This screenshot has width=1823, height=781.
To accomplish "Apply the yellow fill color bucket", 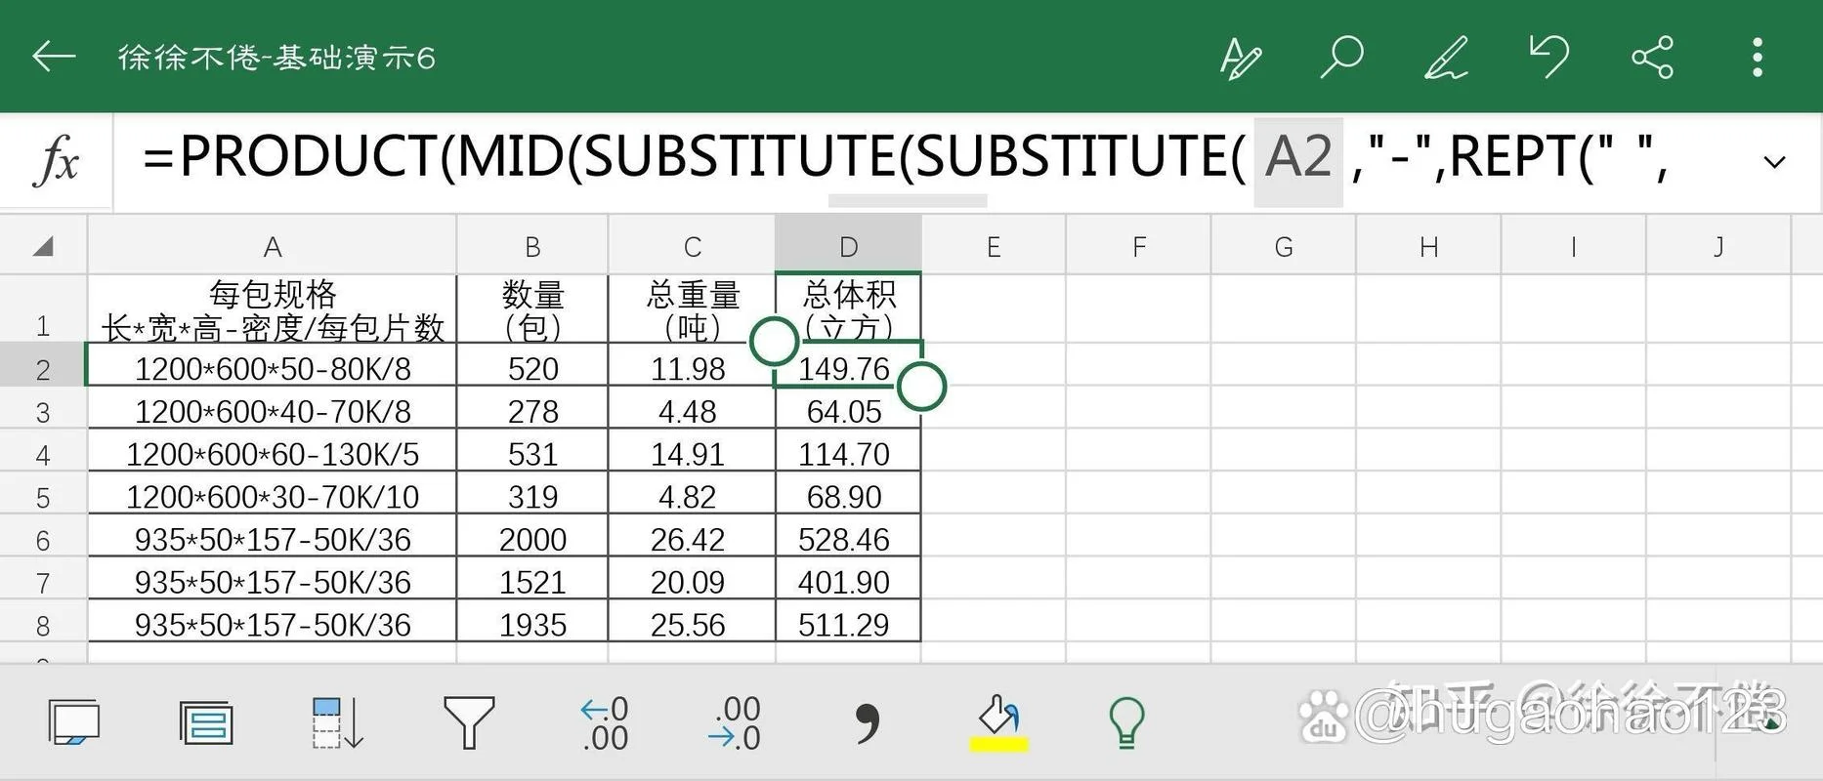I will (998, 723).
